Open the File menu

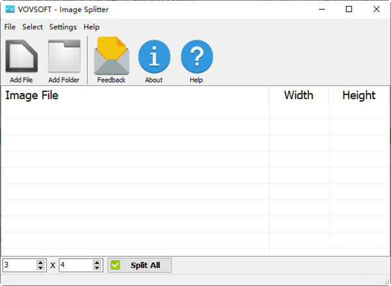pos(10,27)
